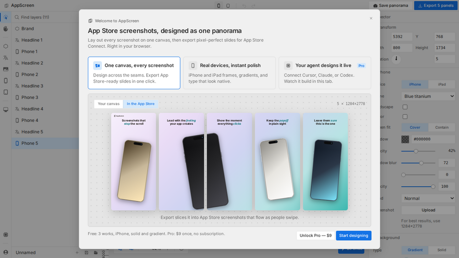Select the Phone 3 layer
The width and height of the screenshot is (459, 258).
[45, 97]
